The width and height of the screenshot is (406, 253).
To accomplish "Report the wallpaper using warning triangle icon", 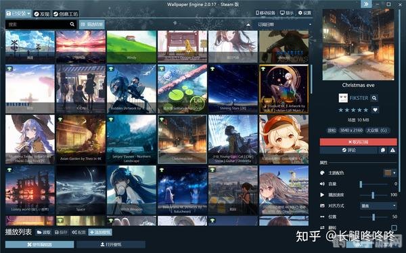I will tap(392, 150).
